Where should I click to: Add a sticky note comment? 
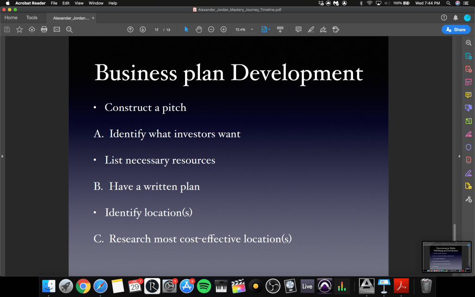pos(298,29)
